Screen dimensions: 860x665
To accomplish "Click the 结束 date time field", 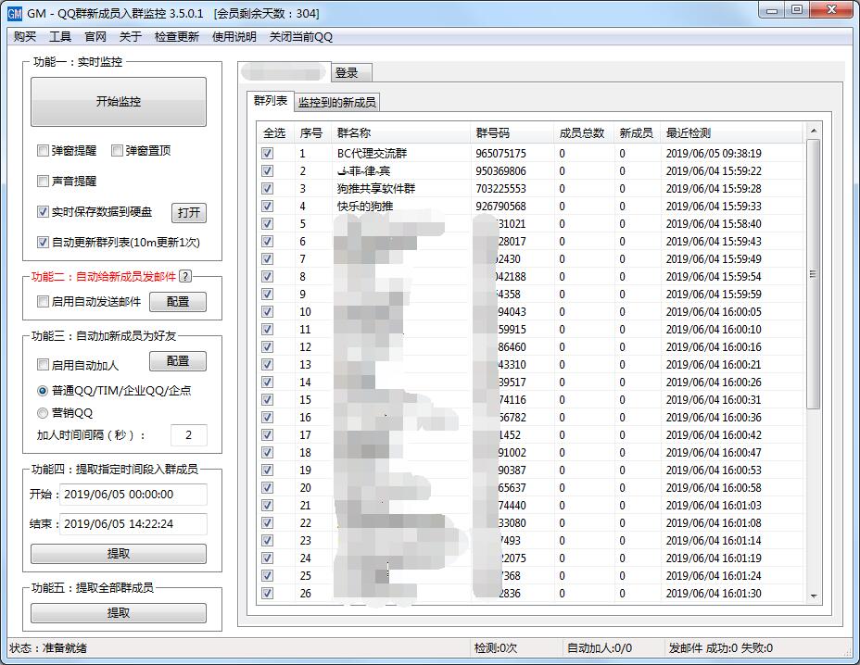I will click(x=133, y=524).
